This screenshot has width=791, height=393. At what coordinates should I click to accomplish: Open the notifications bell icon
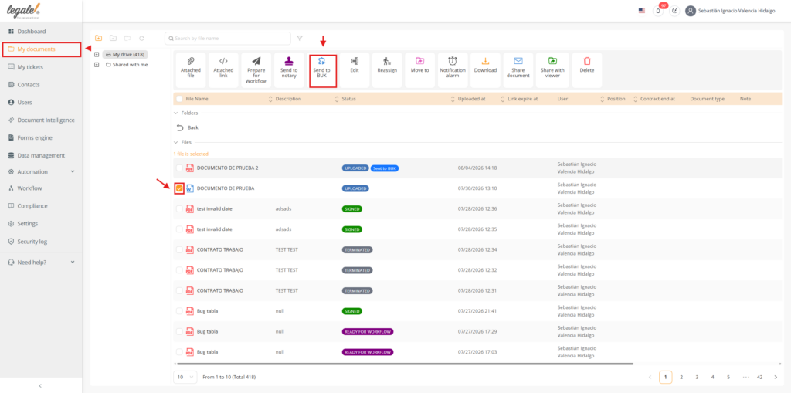coord(658,11)
